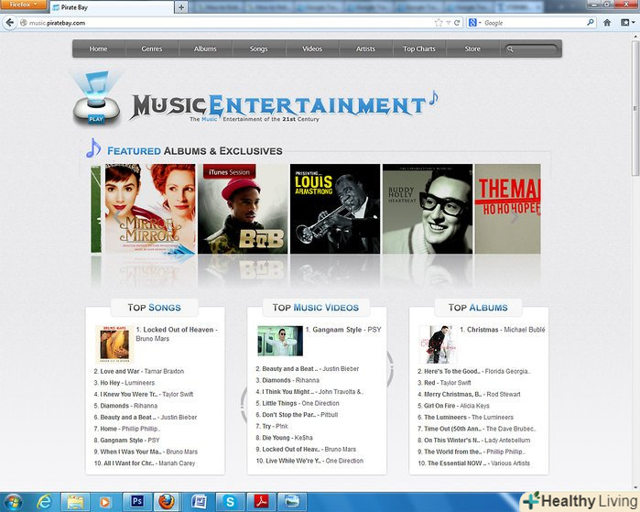This screenshot has width=640, height=512.
Task: Open the Firefox menu dropdown button
Action: [23, 5]
